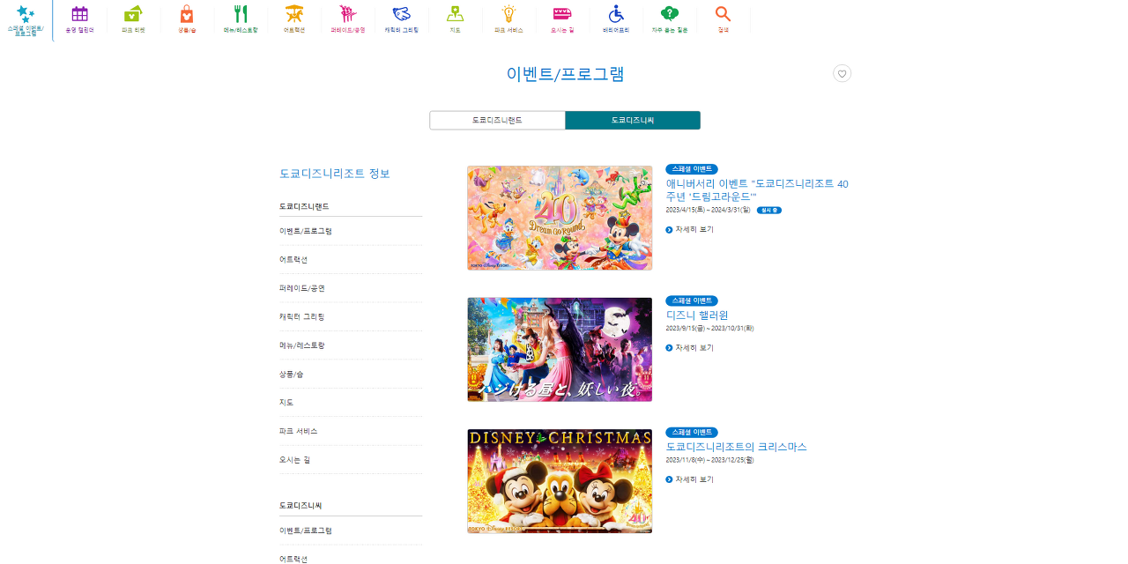Click the 파크 서비스 lightbulb icon
1128x564 pixels.
(508, 18)
